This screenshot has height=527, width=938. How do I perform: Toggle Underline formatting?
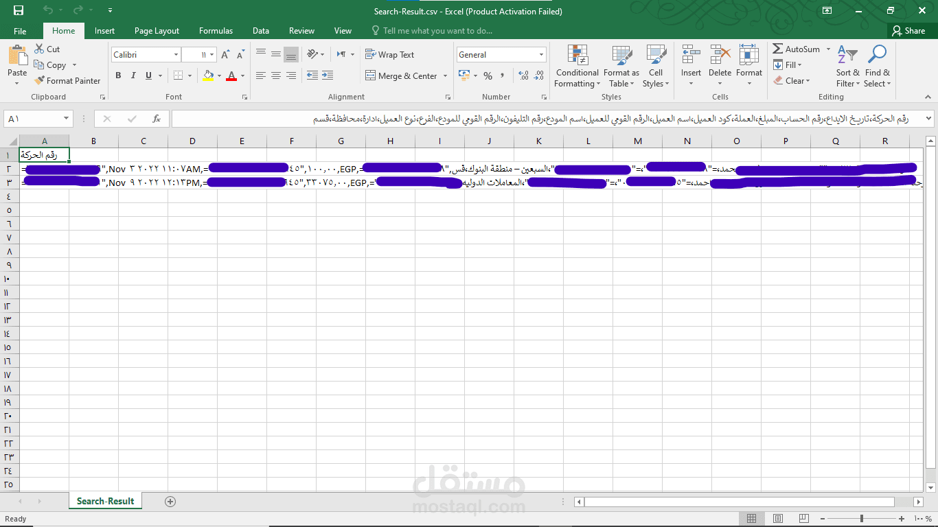pyautogui.click(x=148, y=75)
